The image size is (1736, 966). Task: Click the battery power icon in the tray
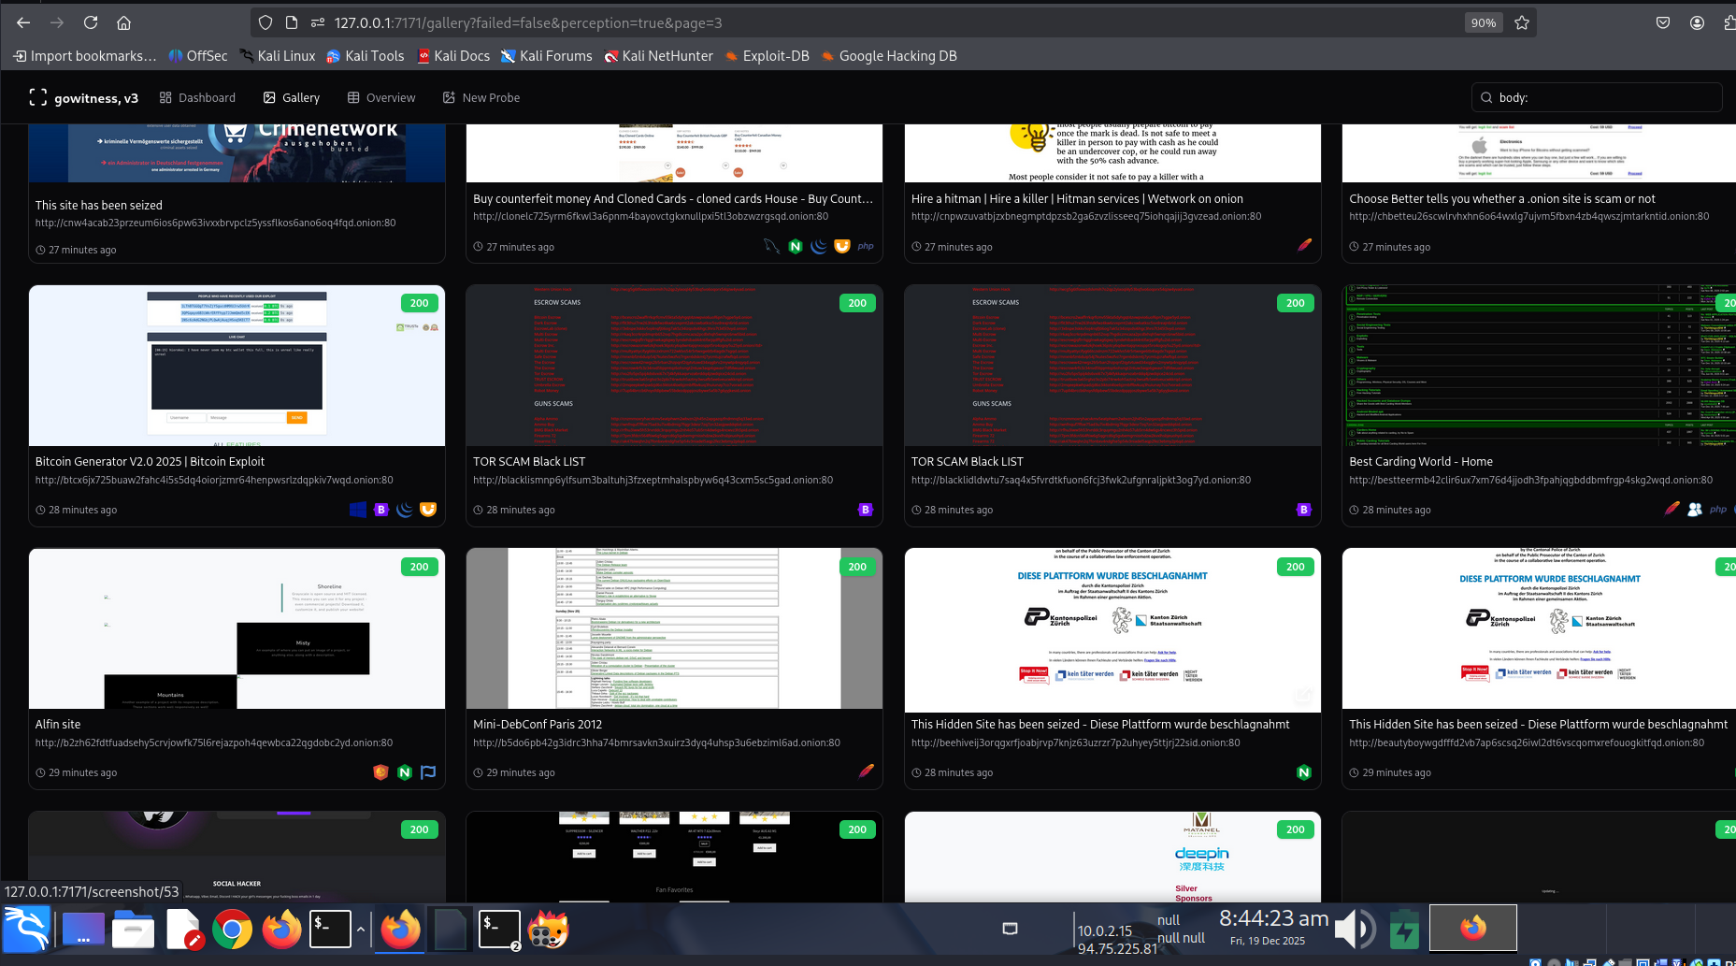(x=1404, y=930)
